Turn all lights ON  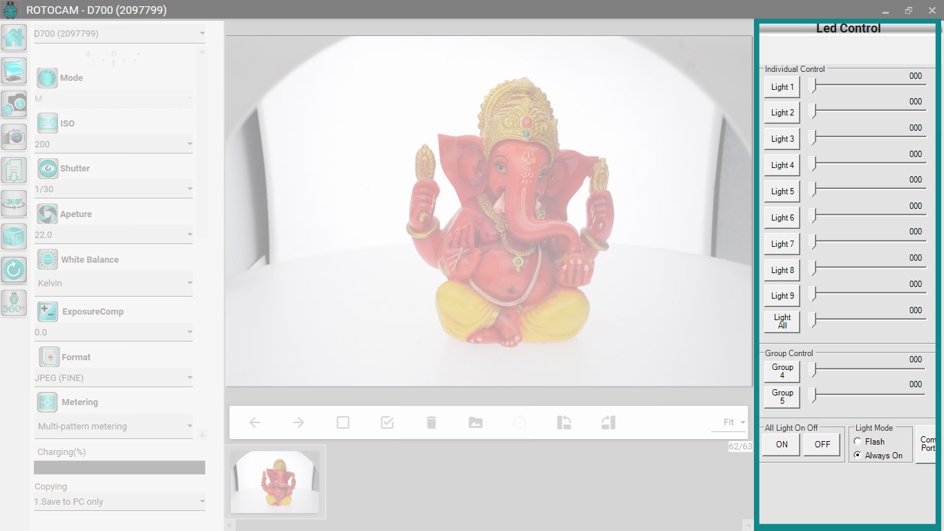point(782,445)
